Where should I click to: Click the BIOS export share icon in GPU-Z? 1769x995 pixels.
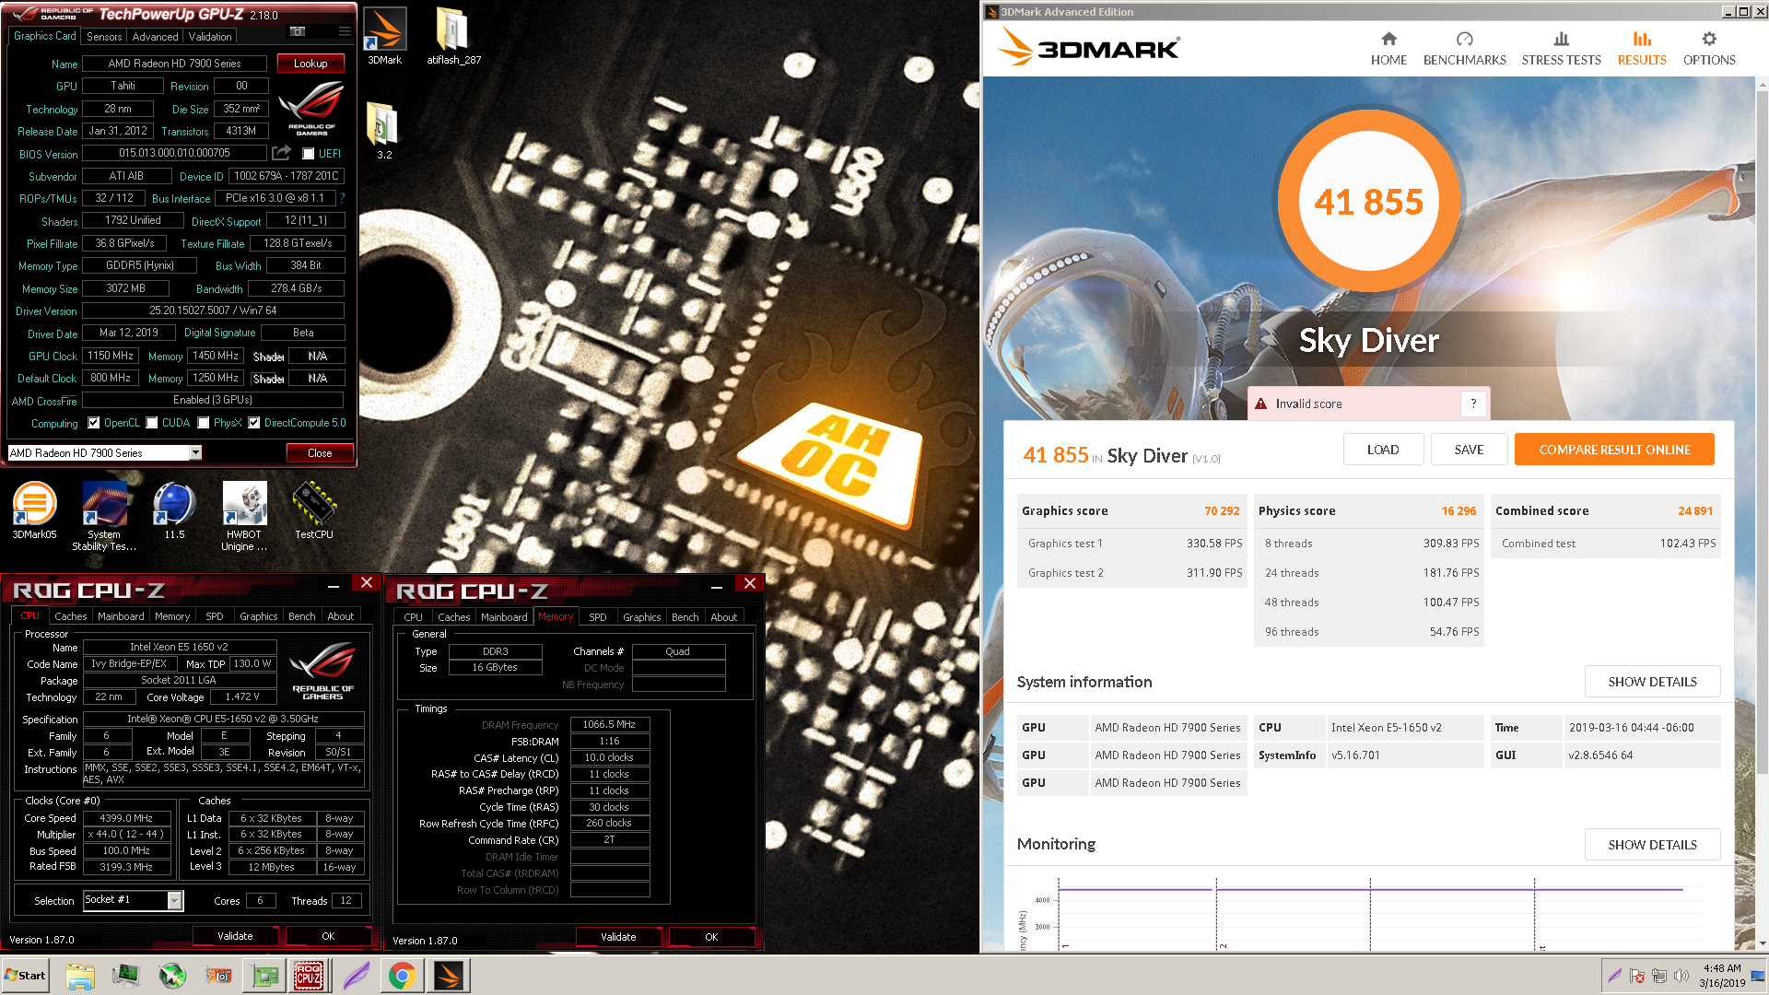coord(282,153)
